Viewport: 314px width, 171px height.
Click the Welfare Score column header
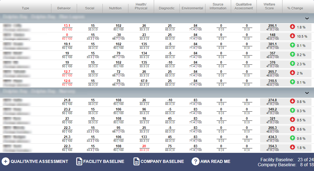coord(269,6)
